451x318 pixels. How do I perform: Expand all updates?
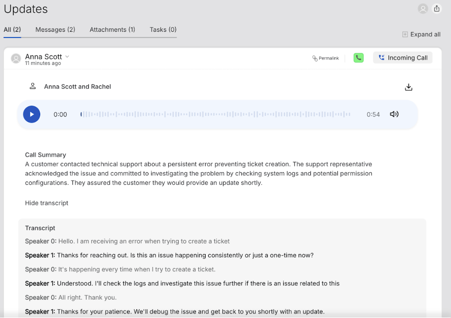click(x=421, y=34)
